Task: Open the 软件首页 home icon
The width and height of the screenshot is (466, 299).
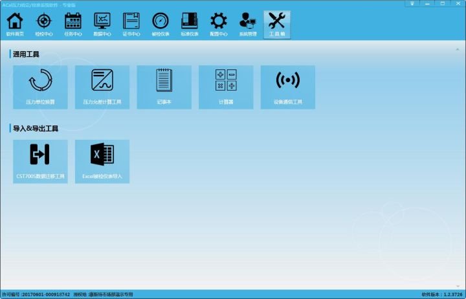Action: [15, 25]
